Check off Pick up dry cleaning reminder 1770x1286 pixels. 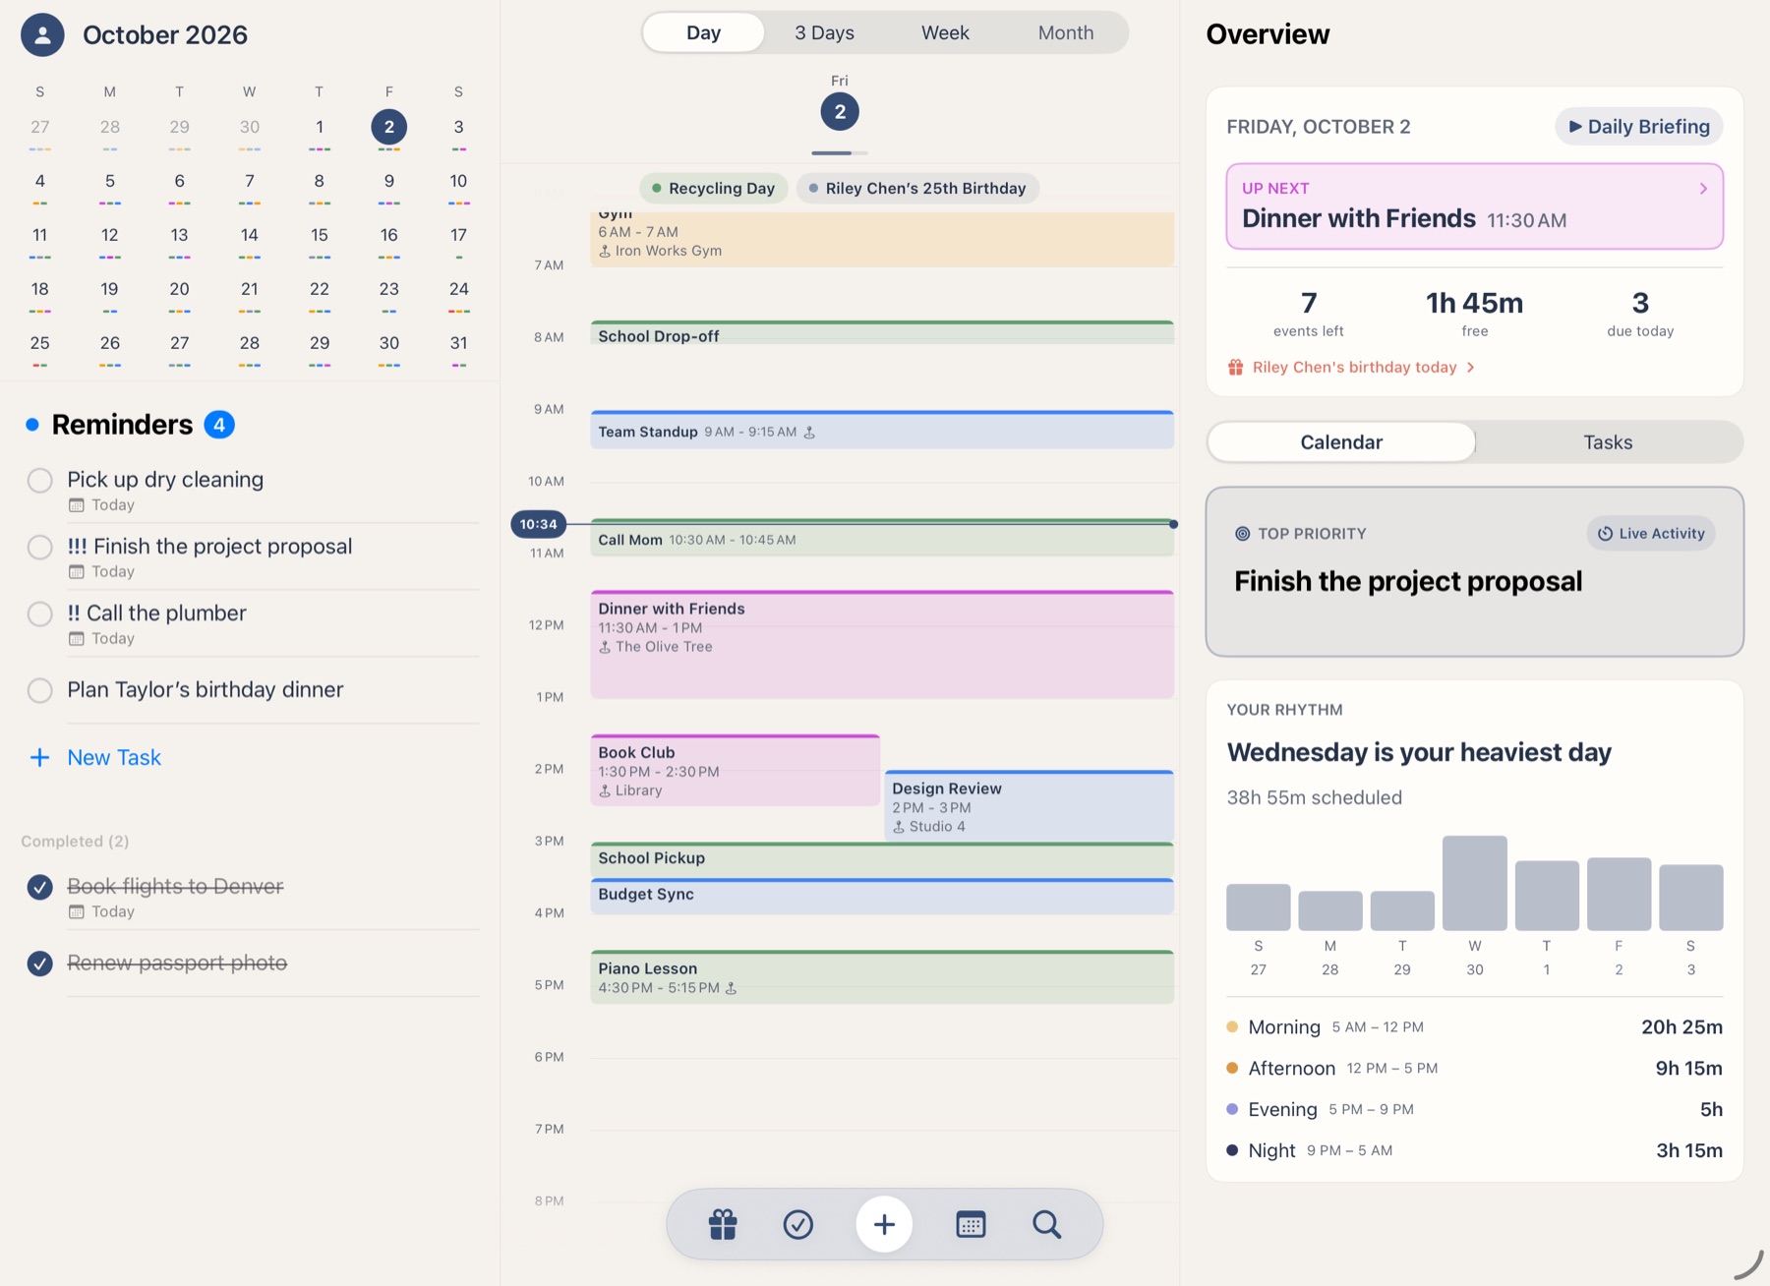coord(39,480)
